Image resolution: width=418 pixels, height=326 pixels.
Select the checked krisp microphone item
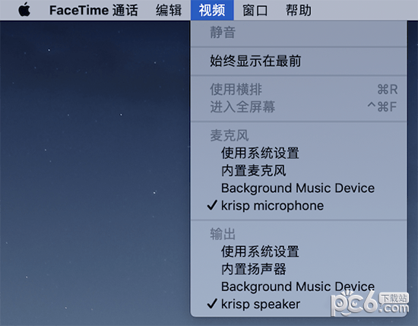[x=299, y=205]
